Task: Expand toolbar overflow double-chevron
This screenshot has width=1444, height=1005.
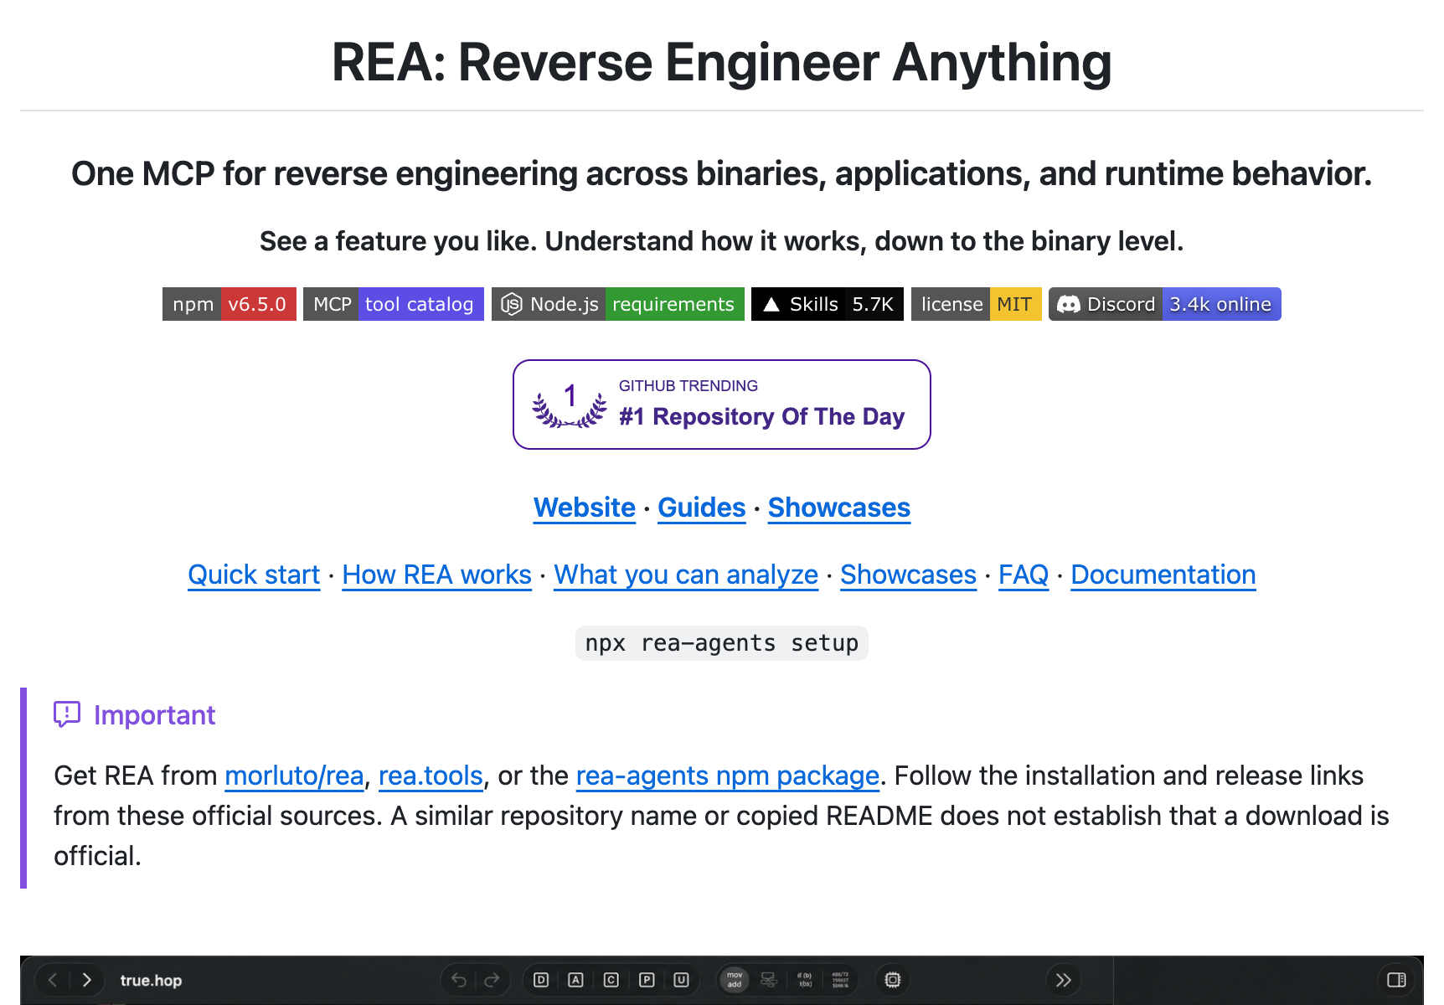Action: click(1063, 980)
